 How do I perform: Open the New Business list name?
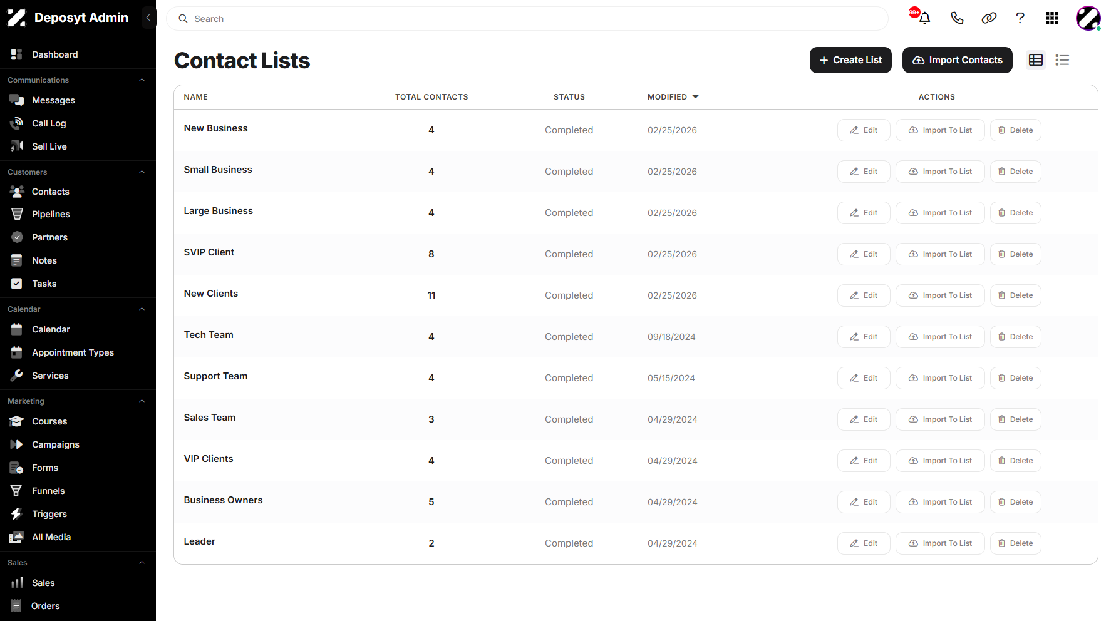(216, 128)
